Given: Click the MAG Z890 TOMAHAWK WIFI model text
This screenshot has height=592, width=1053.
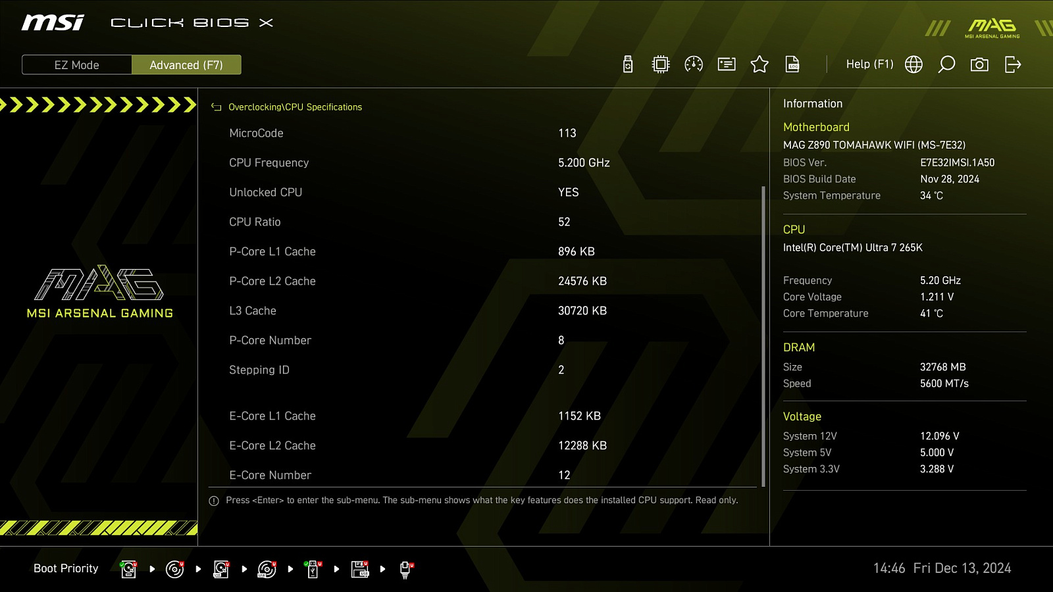Looking at the screenshot, I should 874,145.
